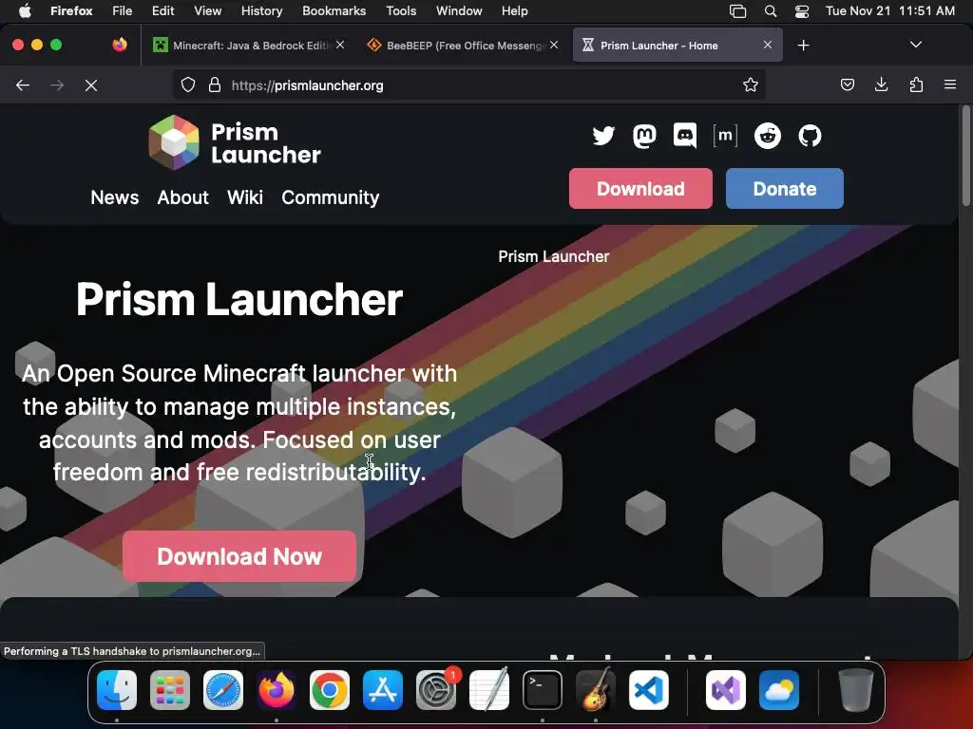Open the Help menu
973x729 pixels.
click(514, 10)
